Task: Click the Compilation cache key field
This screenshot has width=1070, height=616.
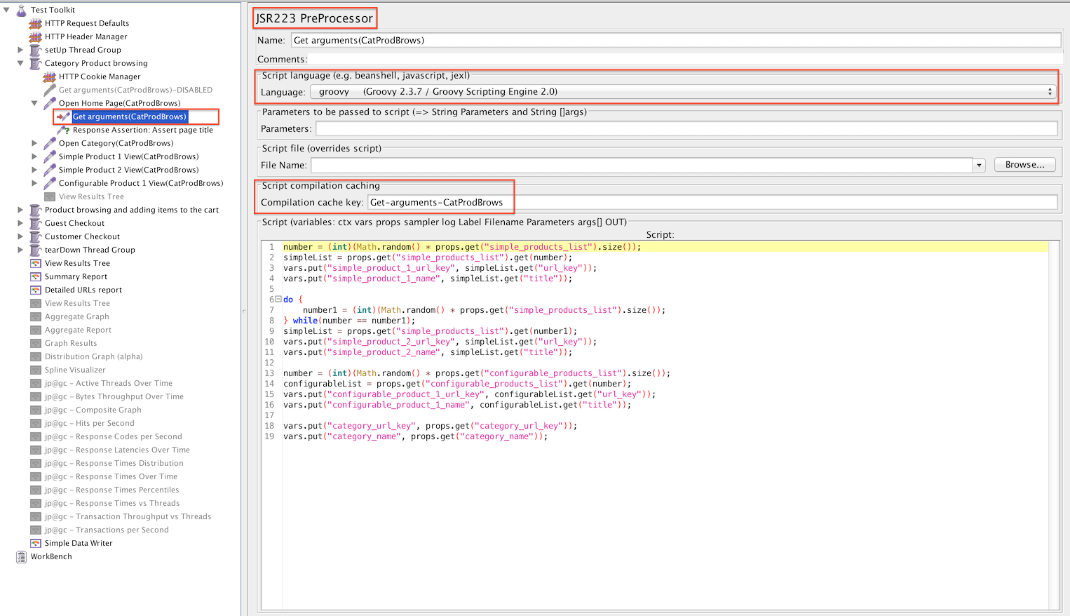Action: [x=712, y=203]
